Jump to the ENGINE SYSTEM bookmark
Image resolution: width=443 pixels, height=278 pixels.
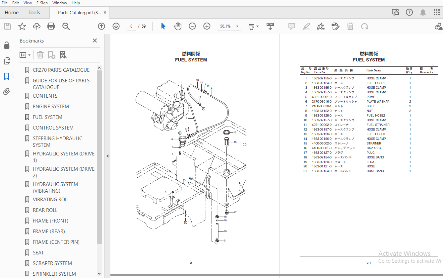(51, 107)
